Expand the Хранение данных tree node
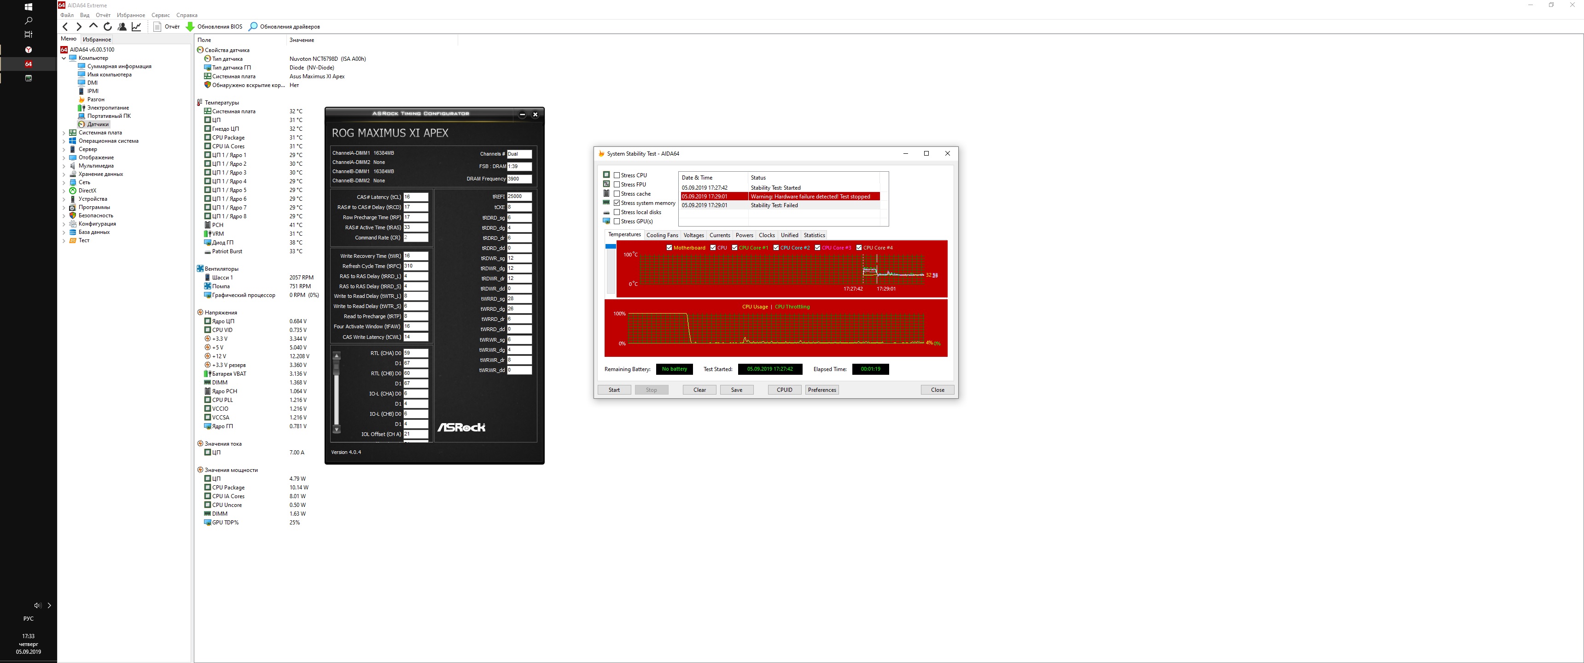Screen dimensions: 1584x663 (64, 174)
